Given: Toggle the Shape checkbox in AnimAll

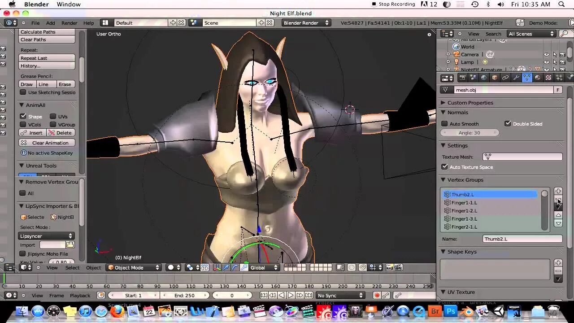Looking at the screenshot, I should (x=23, y=116).
